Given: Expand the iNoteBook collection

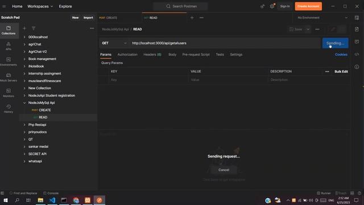Looking at the screenshot, I should [x=24, y=66].
